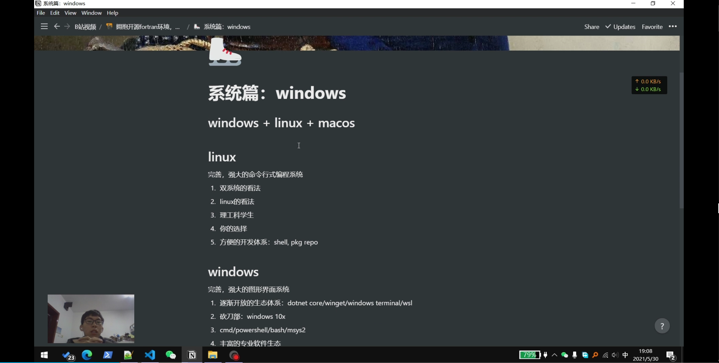The width and height of the screenshot is (719, 363).
Task: Click the ice skate page icon
Action: point(225,52)
